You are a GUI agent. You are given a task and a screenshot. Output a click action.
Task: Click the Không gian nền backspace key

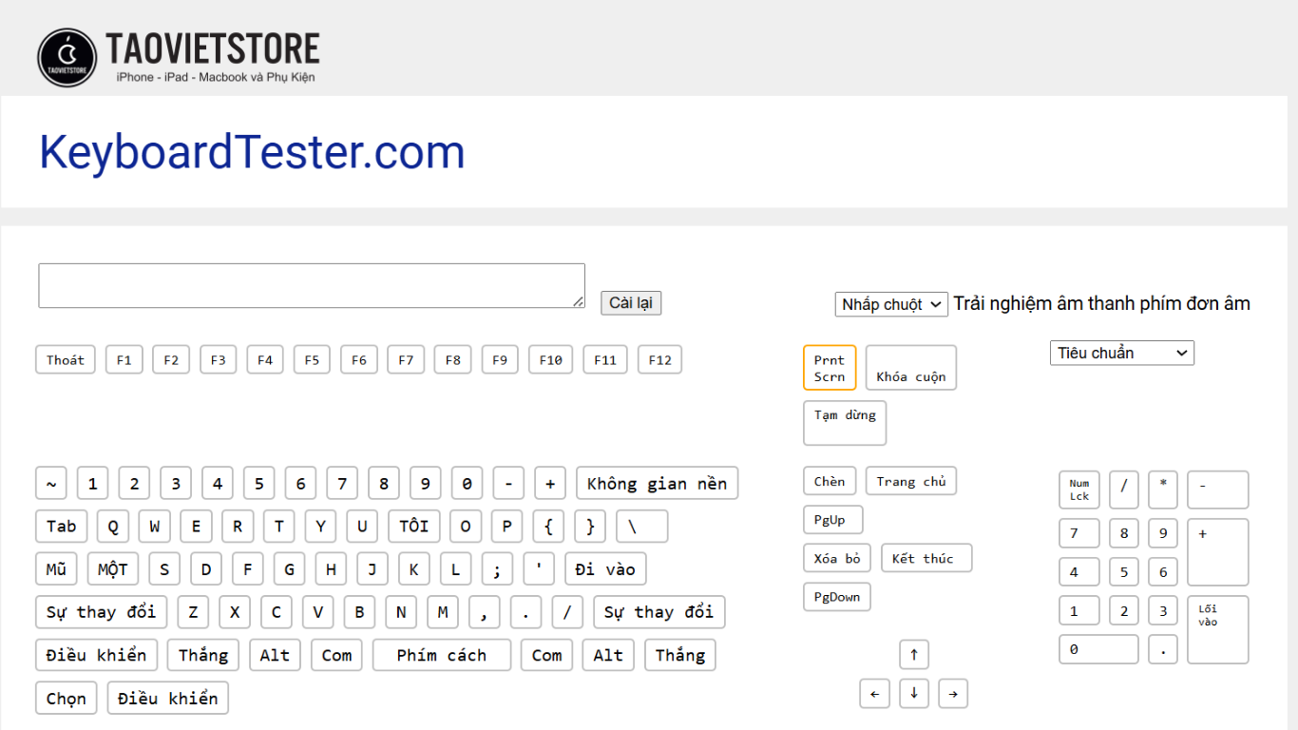(x=657, y=484)
